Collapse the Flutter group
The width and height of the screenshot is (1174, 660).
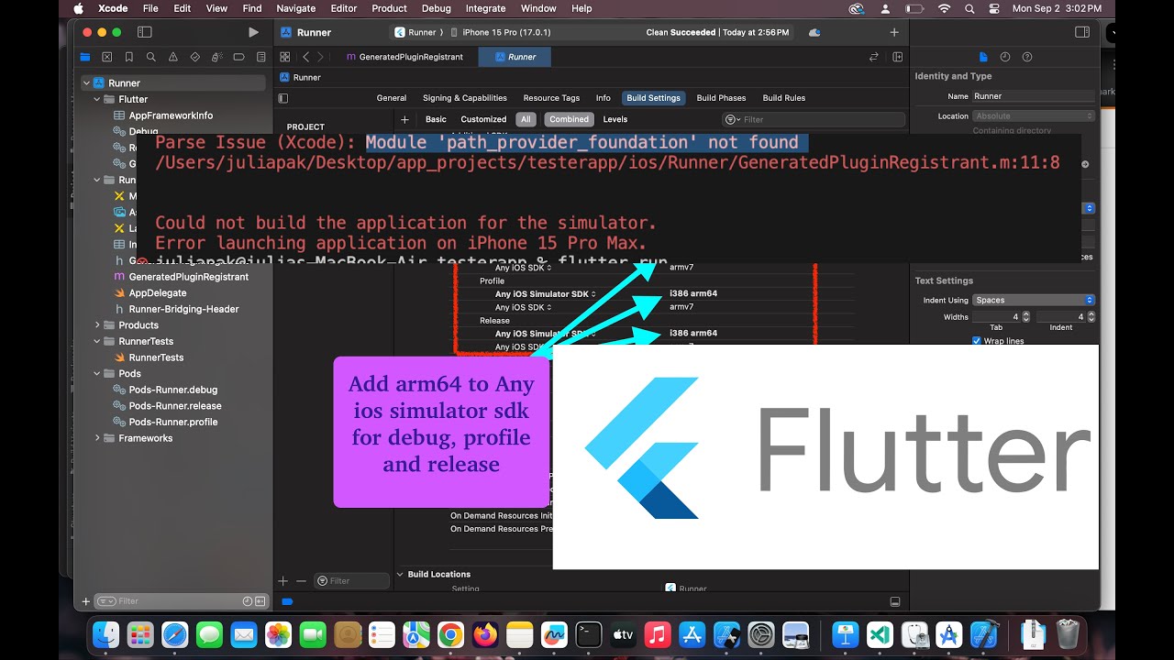tap(97, 99)
